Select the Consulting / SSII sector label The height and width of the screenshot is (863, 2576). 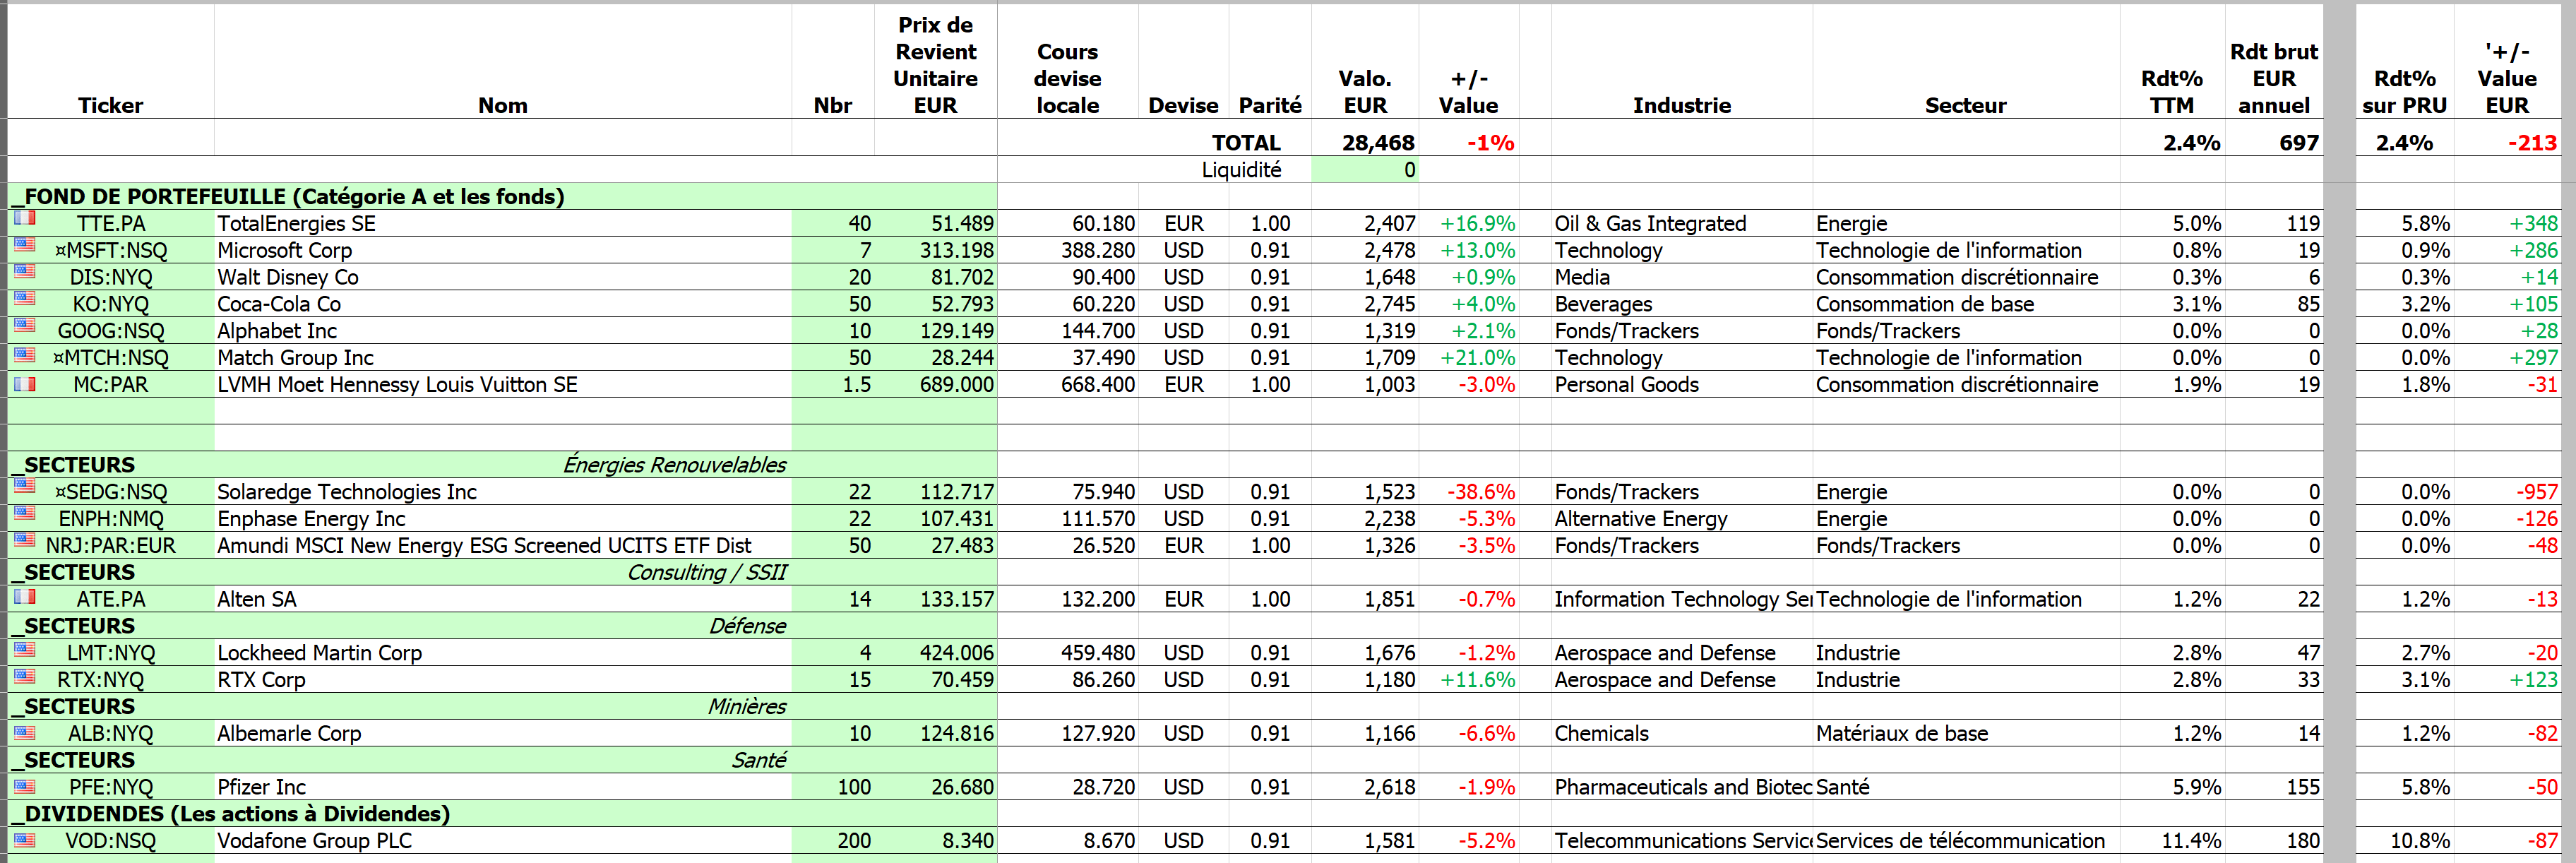point(706,572)
